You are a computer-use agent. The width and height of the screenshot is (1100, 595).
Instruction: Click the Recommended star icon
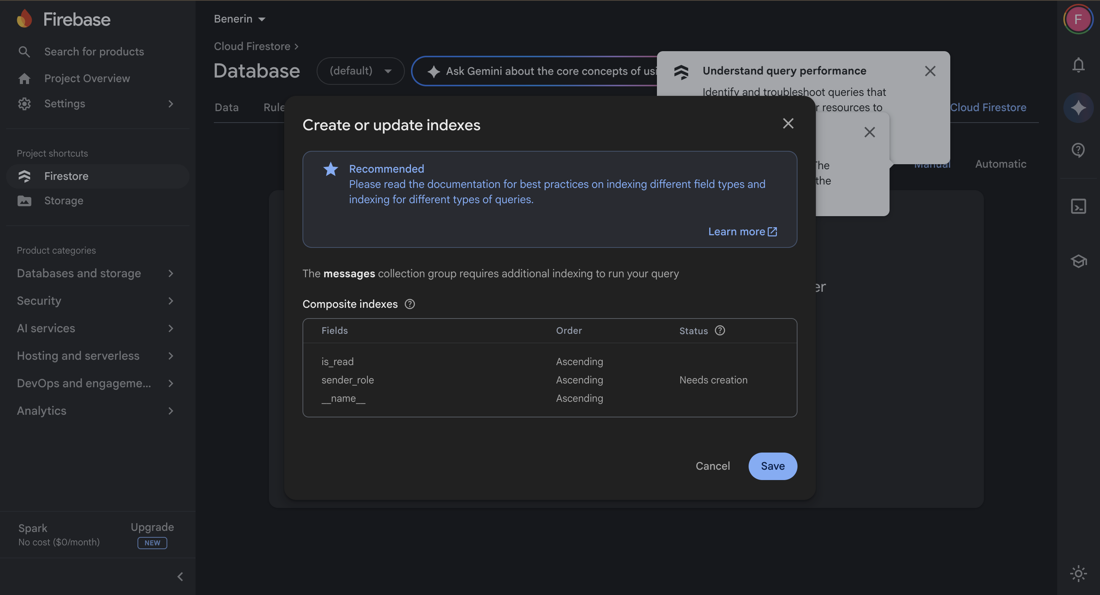coord(330,169)
